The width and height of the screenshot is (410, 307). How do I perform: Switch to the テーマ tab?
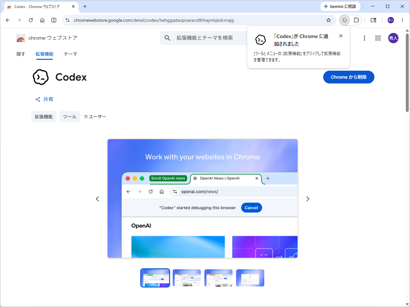point(70,54)
